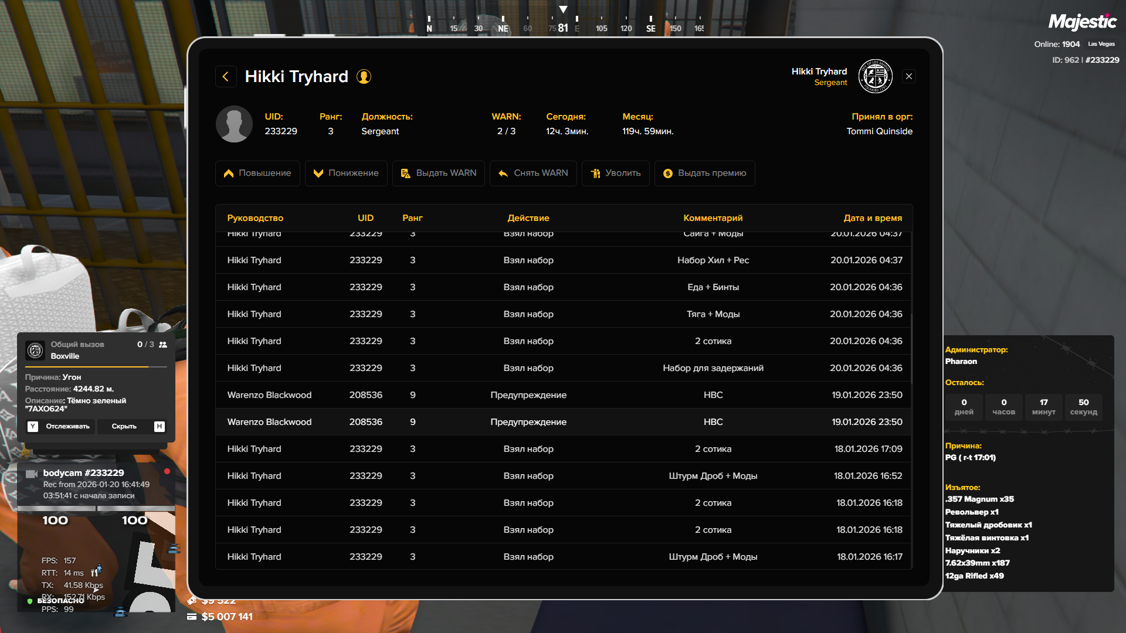Fire the member with Уволить
Viewport: 1126px width, 633px height.
615,173
